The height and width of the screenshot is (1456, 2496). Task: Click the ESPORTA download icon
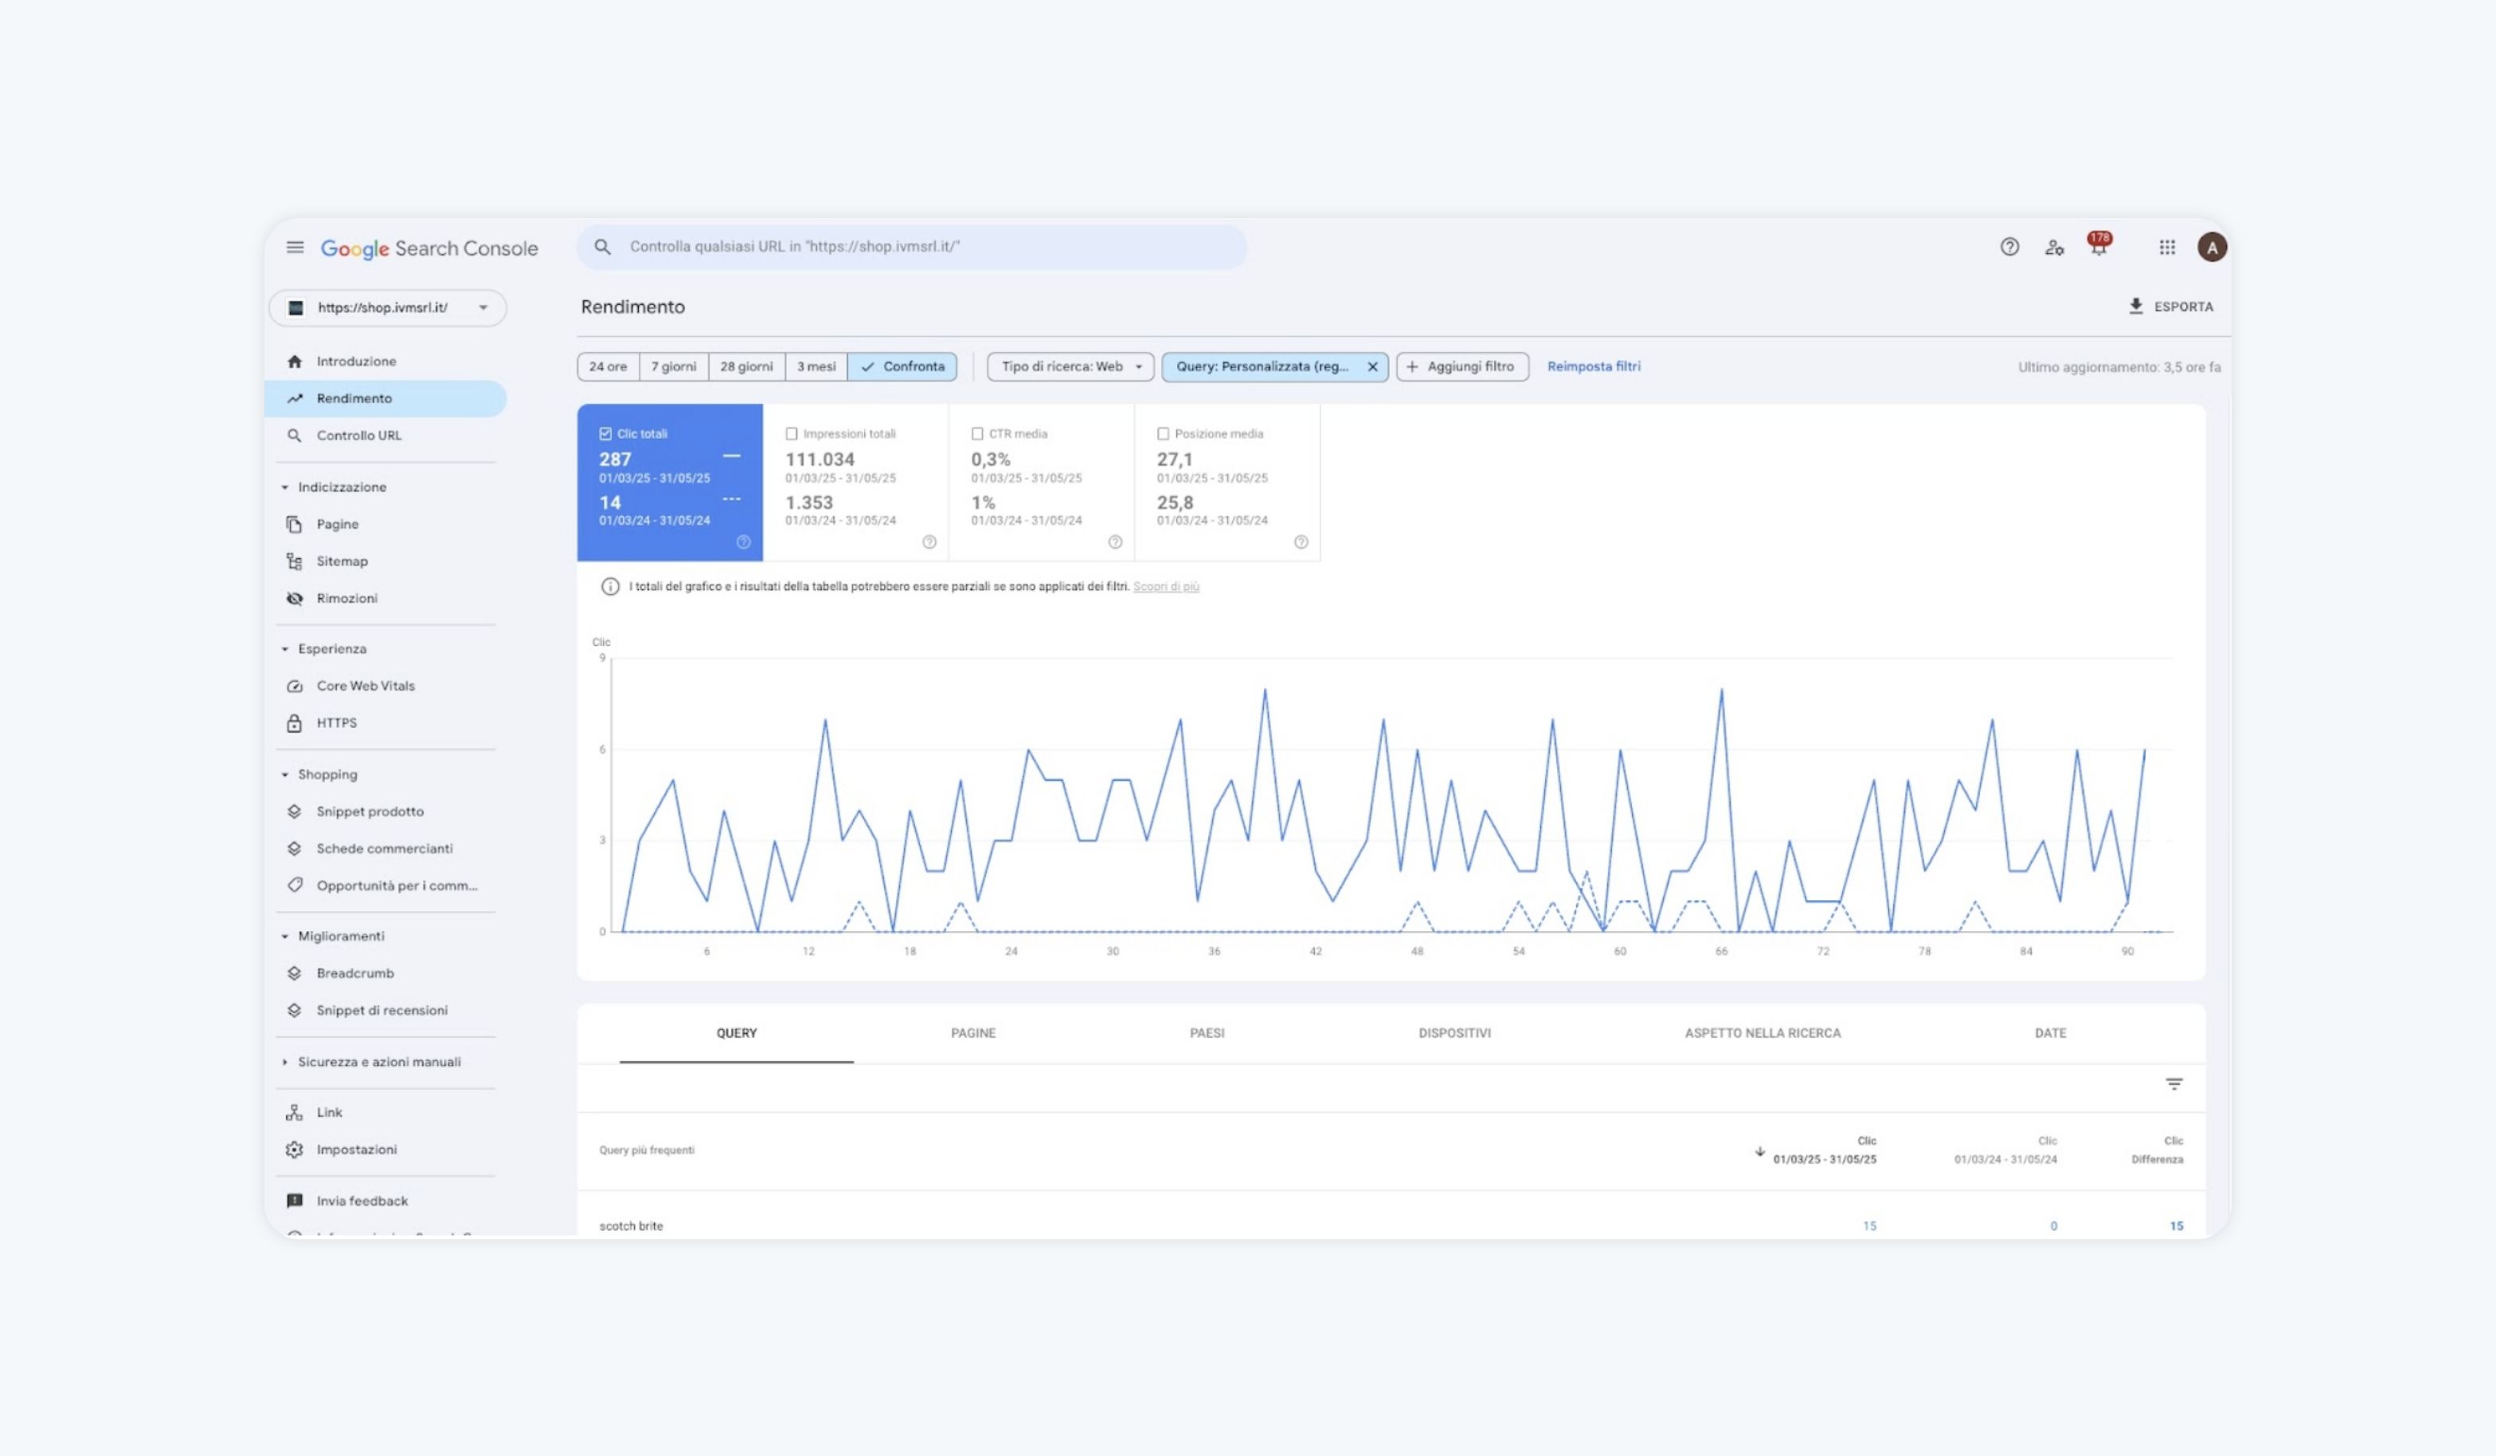tap(2135, 306)
